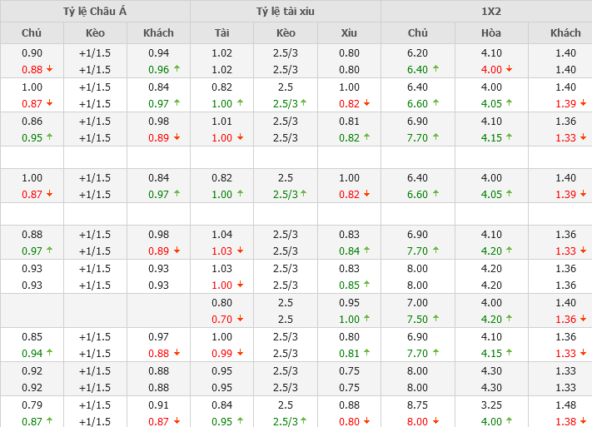The width and height of the screenshot is (592, 427).
Task: Click the 6.20 home odds value
Action: 418,53
